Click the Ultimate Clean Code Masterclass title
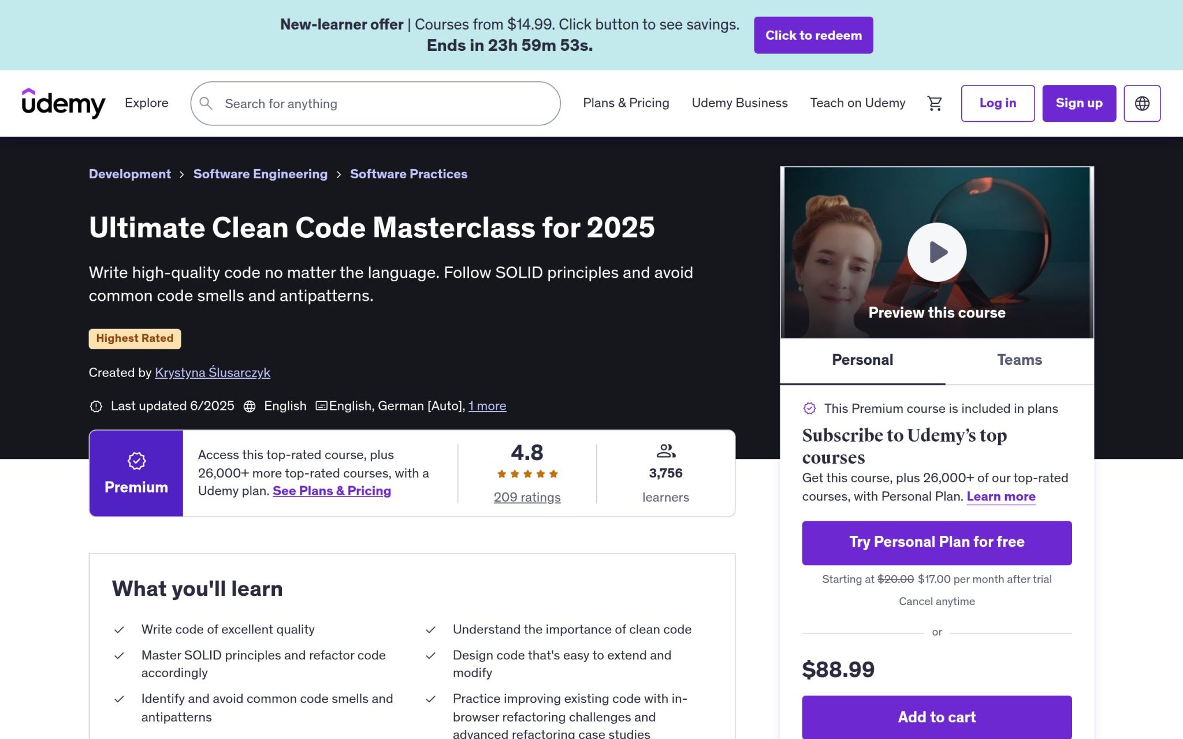This screenshot has height=739, width=1183. [x=372, y=227]
